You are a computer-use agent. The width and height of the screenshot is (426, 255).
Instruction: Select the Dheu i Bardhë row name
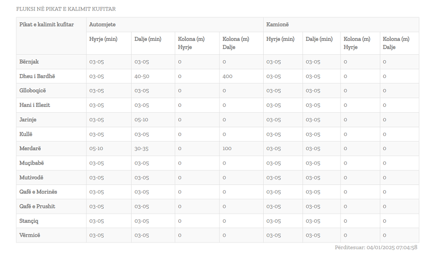(37, 76)
